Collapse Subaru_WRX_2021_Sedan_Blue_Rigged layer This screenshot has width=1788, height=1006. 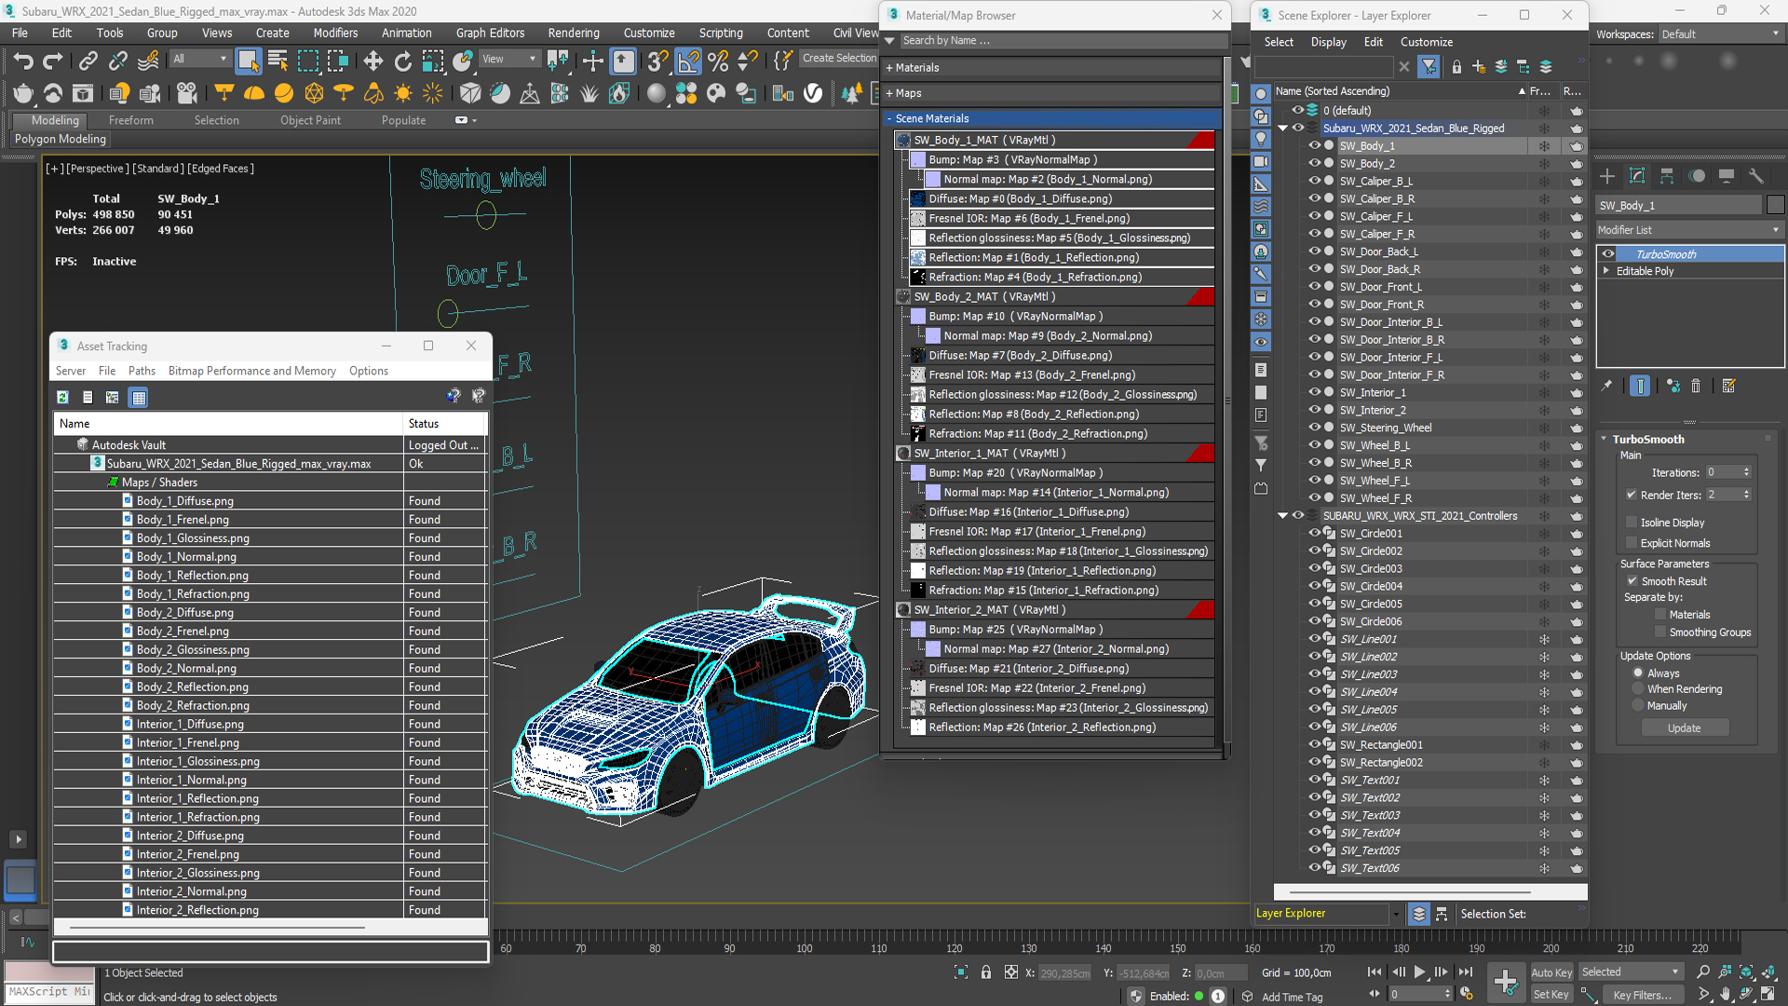[1282, 129]
